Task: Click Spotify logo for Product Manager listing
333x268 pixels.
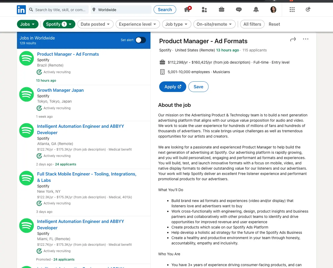Action: (x=27, y=58)
